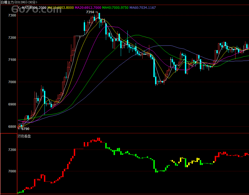This screenshot has height=195, width=249.
Task: Click the 7200 label in 双色看盘 panel
Action: coord(12,150)
